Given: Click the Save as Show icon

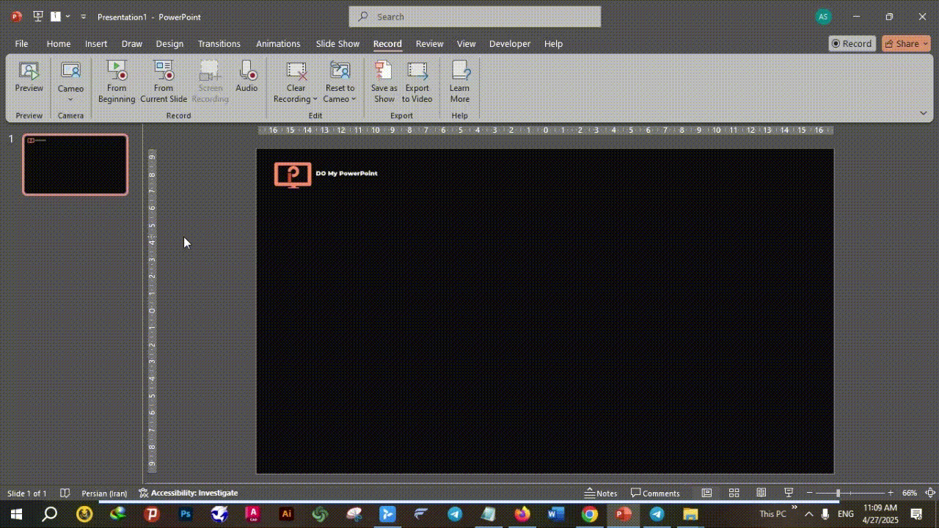Looking at the screenshot, I should coord(384,81).
